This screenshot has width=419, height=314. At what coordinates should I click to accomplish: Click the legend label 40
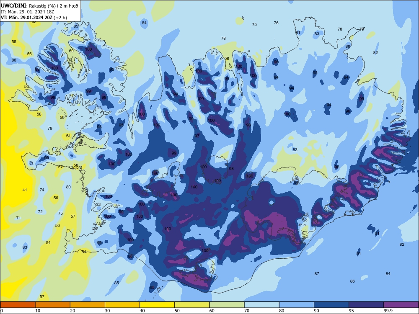click(x=142, y=311)
